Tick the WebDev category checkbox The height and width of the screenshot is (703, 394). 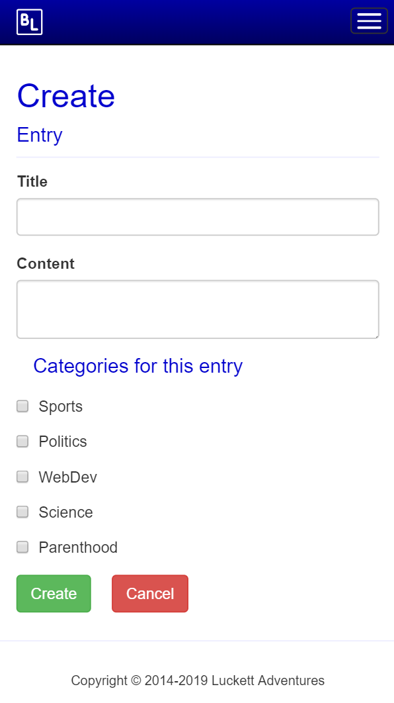tap(22, 477)
